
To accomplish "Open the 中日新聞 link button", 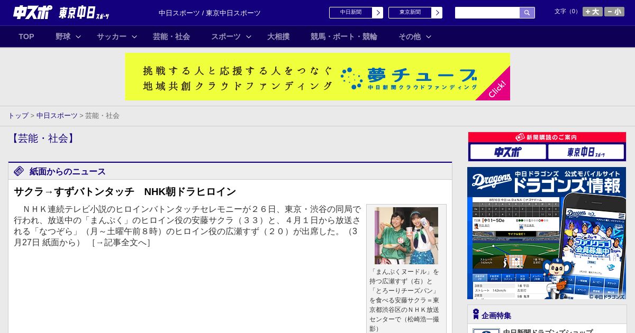I will click(351, 13).
